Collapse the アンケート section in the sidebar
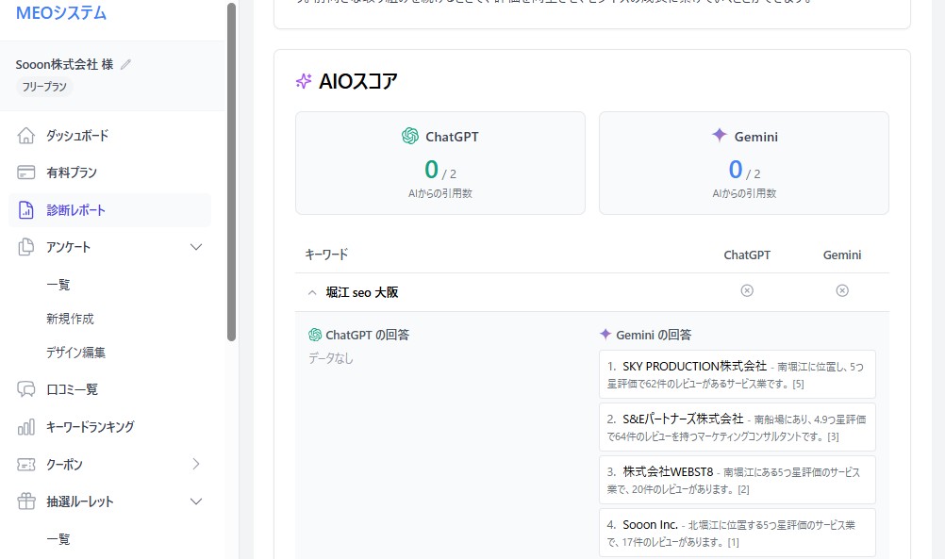The height and width of the screenshot is (559, 945). (196, 247)
